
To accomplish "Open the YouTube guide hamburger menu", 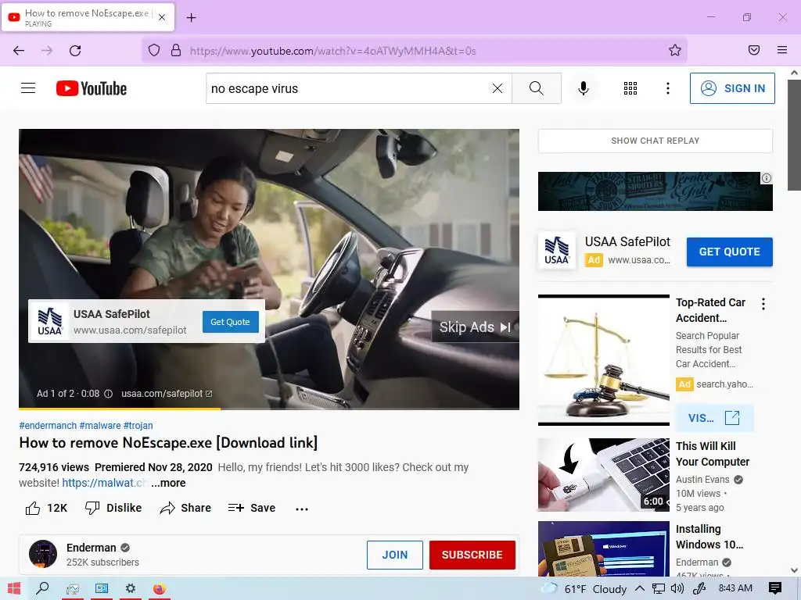I will pyautogui.click(x=28, y=88).
